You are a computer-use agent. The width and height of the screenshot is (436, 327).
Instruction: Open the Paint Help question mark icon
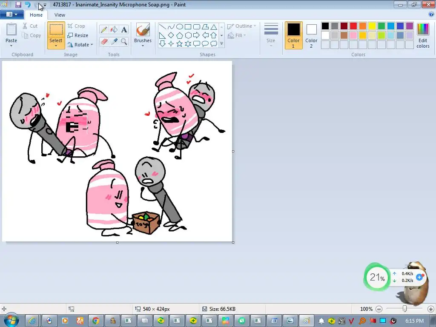pos(431,14)
